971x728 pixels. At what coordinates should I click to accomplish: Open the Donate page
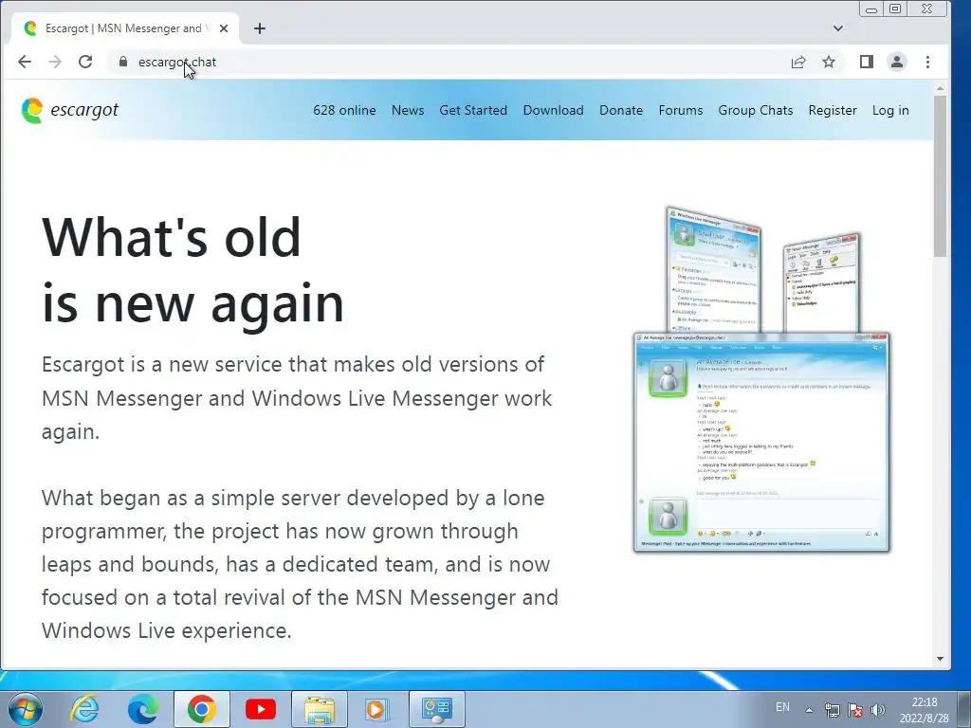[621, 110]
